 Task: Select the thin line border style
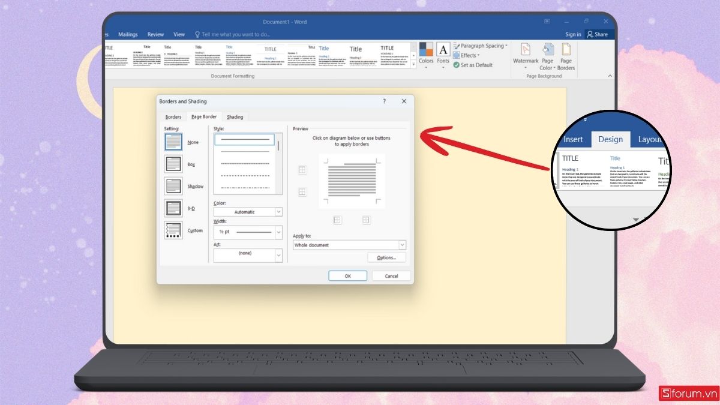point(245,151)
